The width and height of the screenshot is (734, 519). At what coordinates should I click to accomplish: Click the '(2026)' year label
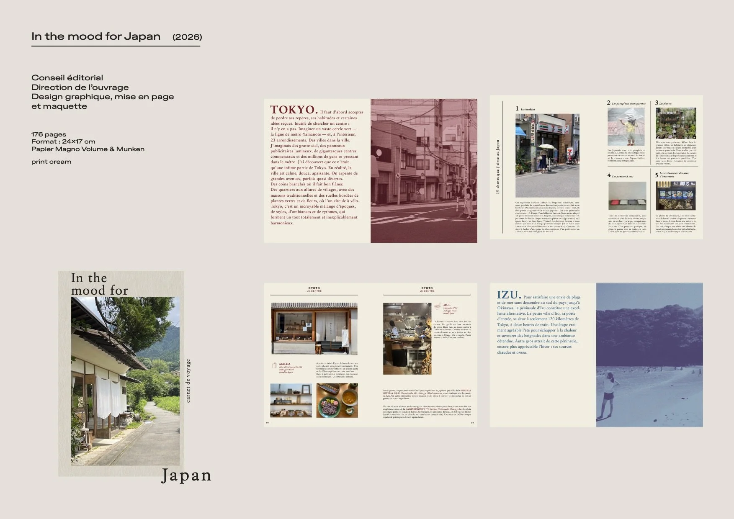[x=187, y=37]
